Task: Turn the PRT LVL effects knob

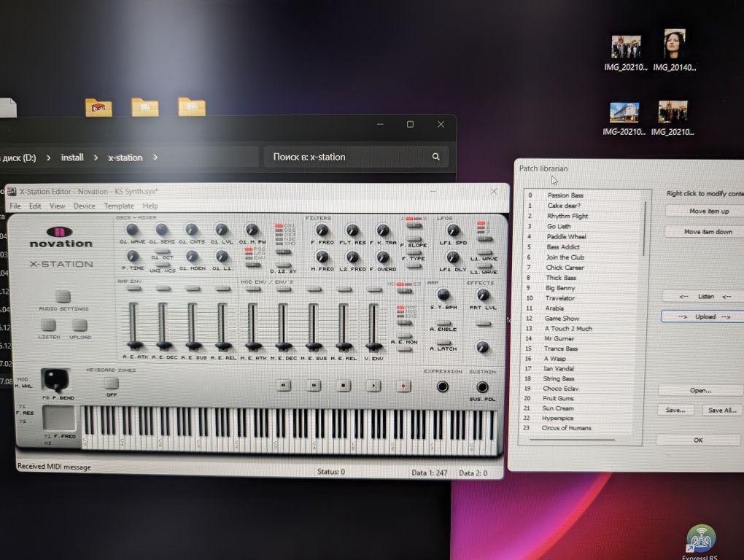Action: tap(483, 295)
